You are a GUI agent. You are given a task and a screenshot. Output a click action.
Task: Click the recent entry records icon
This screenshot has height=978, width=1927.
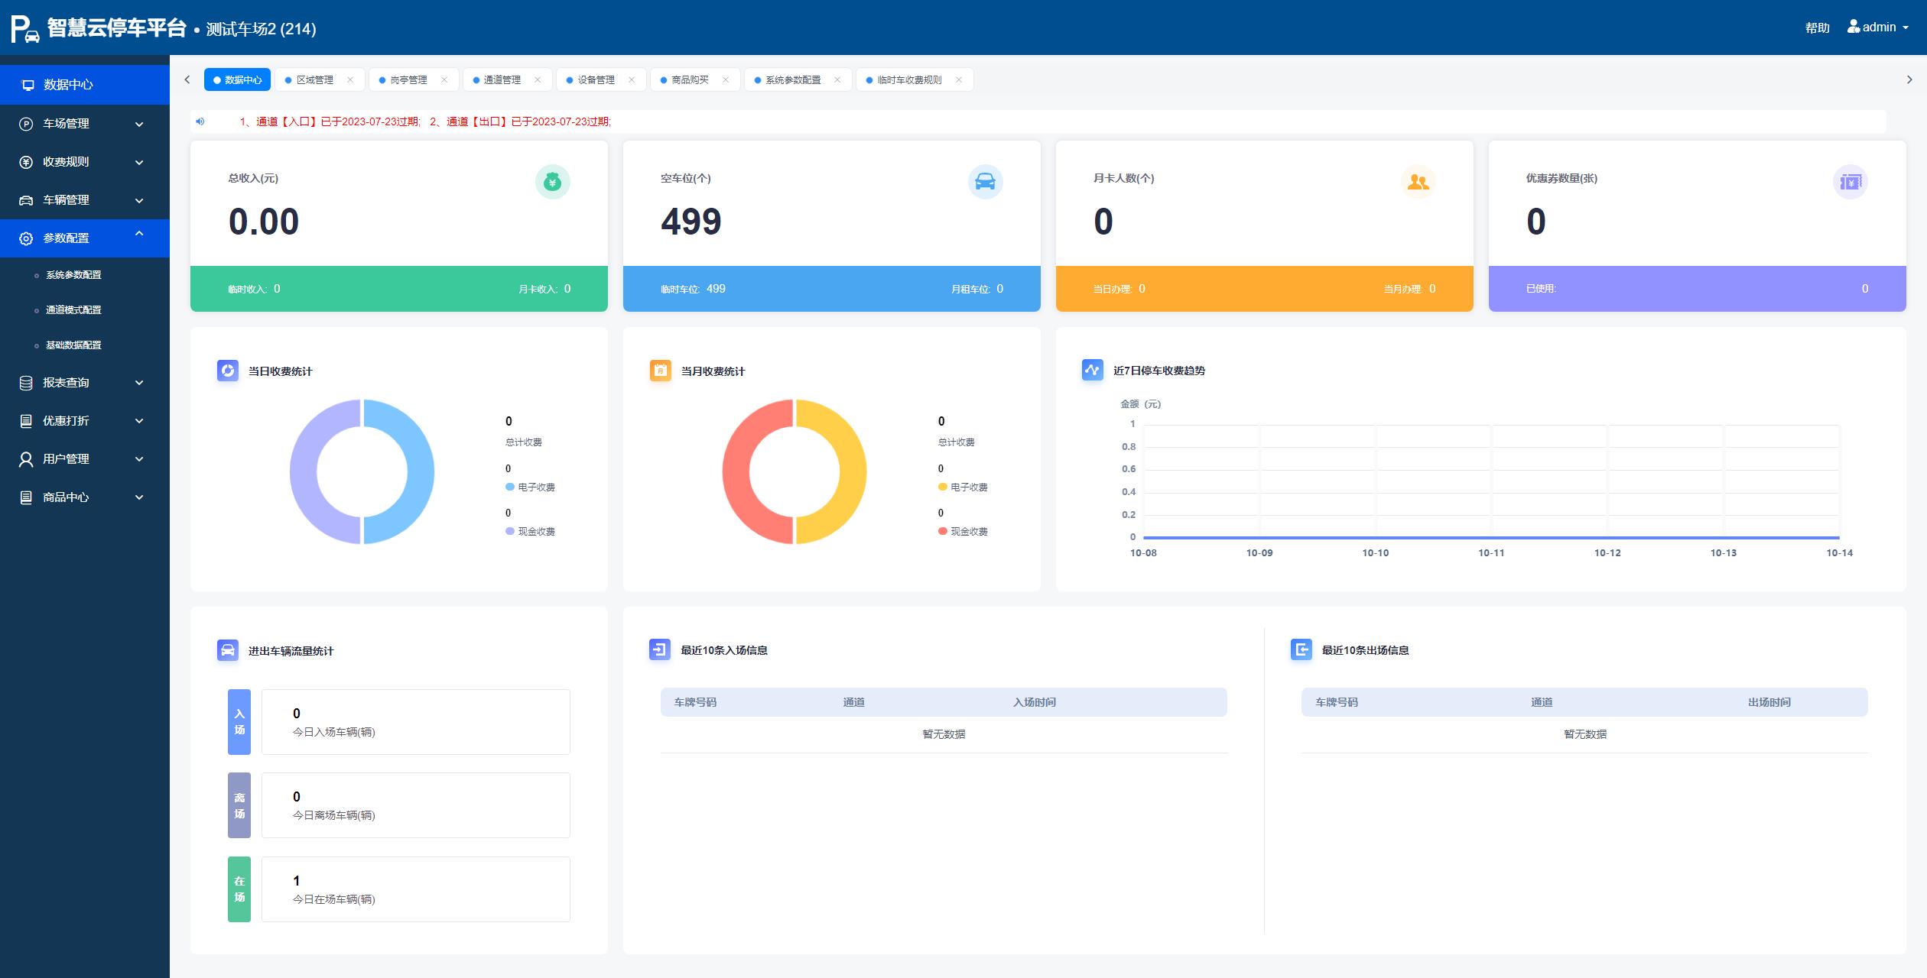coord(659,649)
